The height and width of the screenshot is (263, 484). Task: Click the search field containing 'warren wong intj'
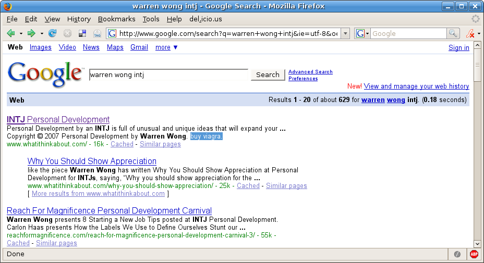(x=168, y=74)
